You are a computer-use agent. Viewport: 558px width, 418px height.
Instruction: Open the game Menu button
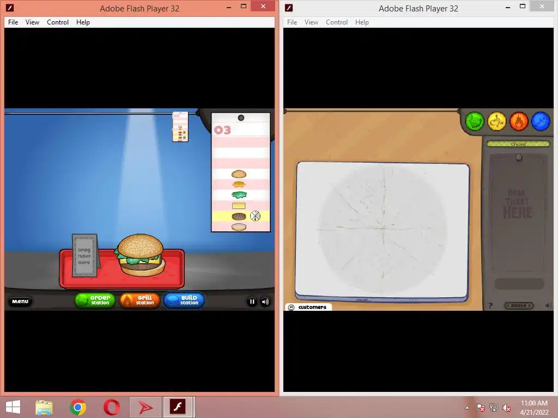pyautogui.click(x=20, y=302)
